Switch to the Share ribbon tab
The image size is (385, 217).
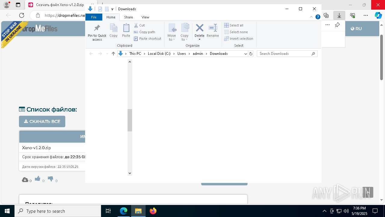128,17
